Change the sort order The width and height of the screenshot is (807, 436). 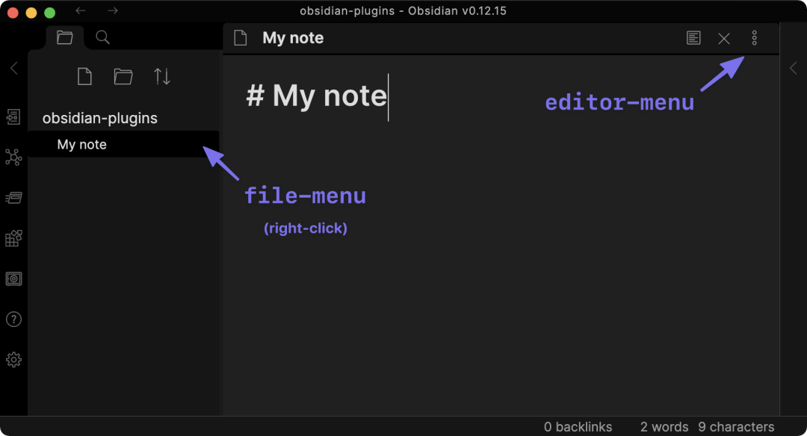pos(162,77)
